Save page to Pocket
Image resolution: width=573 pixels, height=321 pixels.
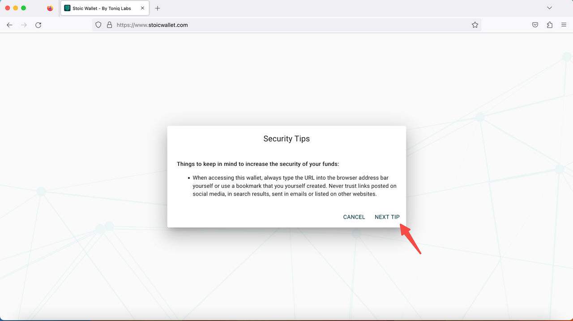[535, 25]
